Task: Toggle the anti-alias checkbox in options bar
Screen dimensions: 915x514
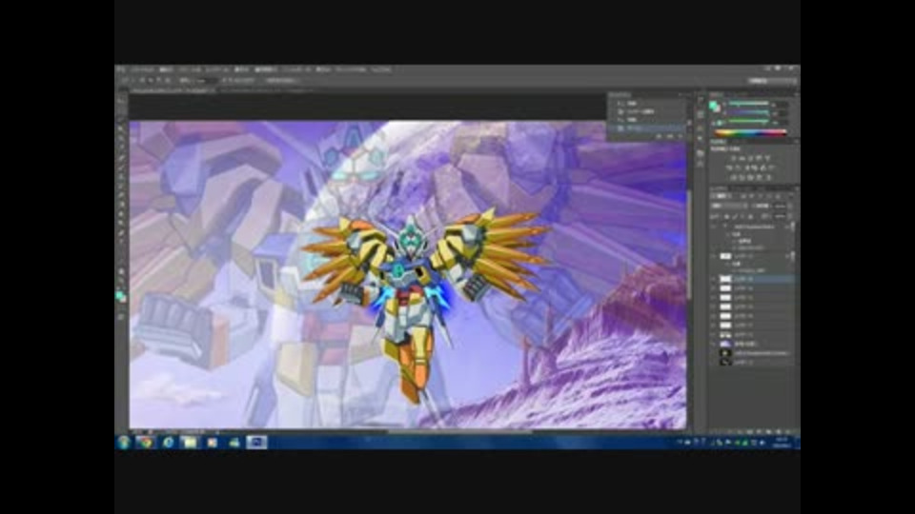Action: click(x=225, y=80)
